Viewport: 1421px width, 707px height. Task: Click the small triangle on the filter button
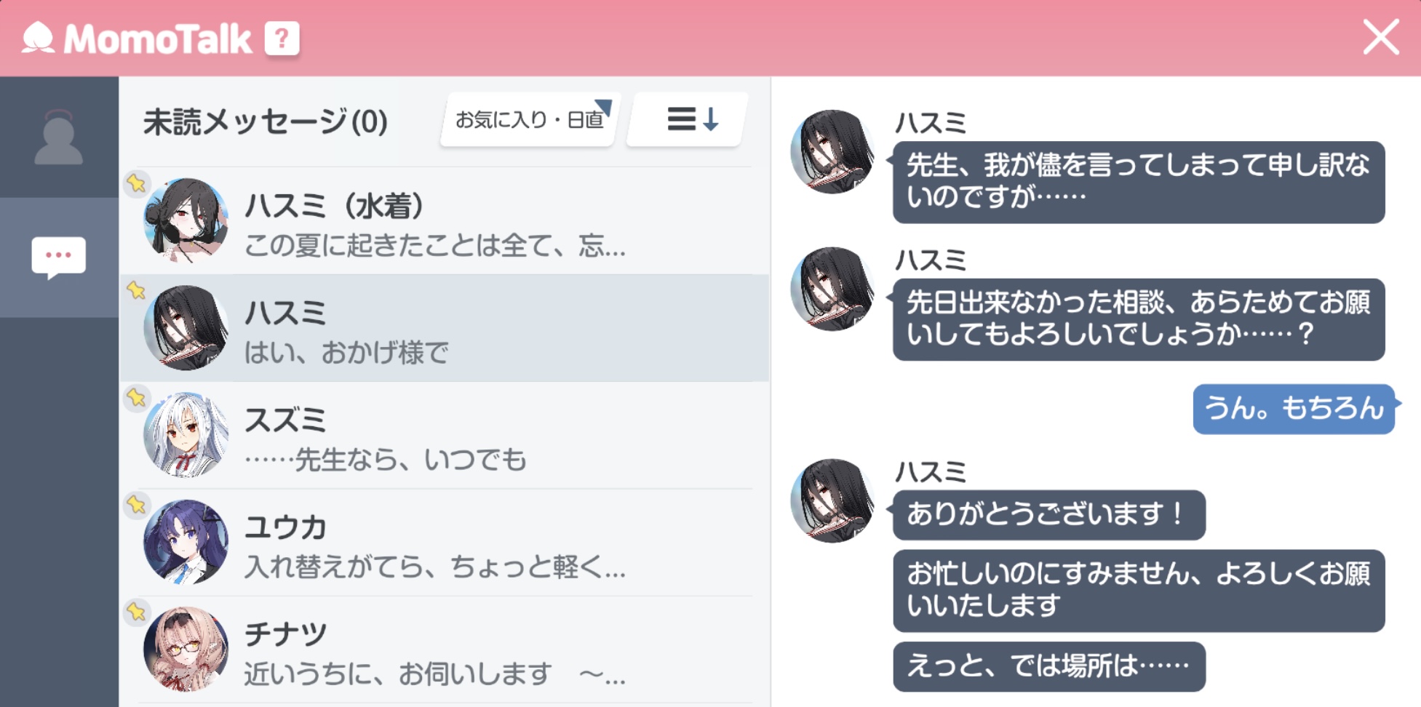click(x=602, y=108)
